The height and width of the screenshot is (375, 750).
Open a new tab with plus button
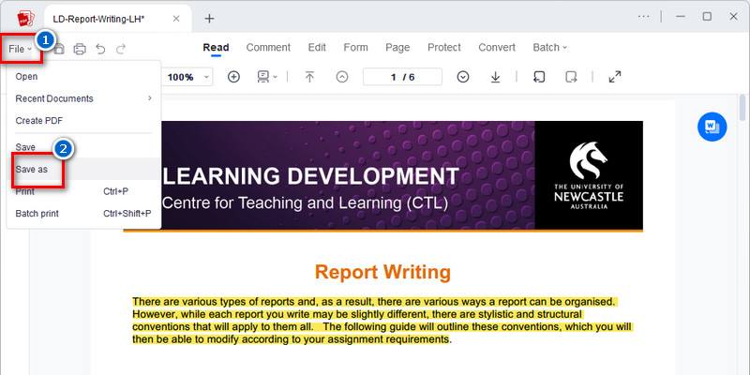209,19
